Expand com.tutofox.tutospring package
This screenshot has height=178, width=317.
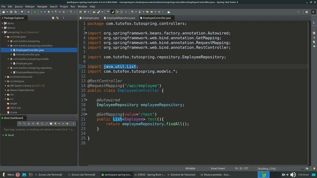[x=8, y=41]
